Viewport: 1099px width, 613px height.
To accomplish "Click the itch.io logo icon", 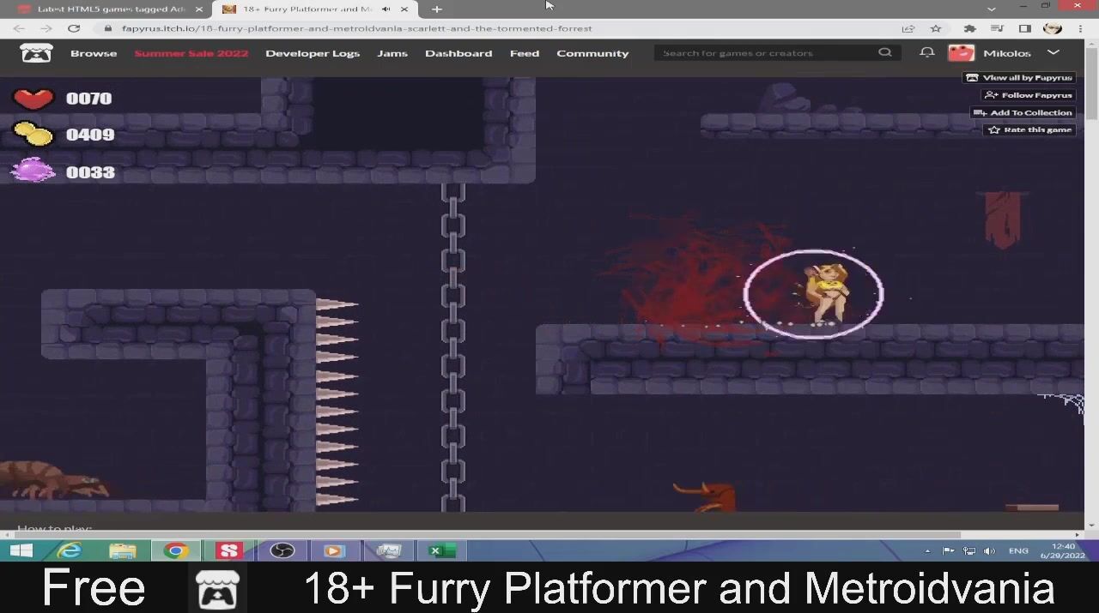I will click(x=36, y=53).
